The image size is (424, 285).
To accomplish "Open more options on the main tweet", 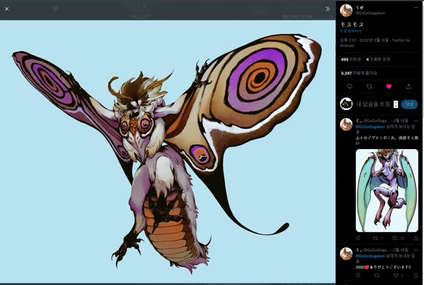I will pos(416,7).
